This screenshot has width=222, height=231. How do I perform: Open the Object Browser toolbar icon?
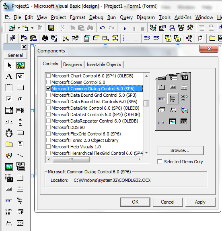coord(181,28)
